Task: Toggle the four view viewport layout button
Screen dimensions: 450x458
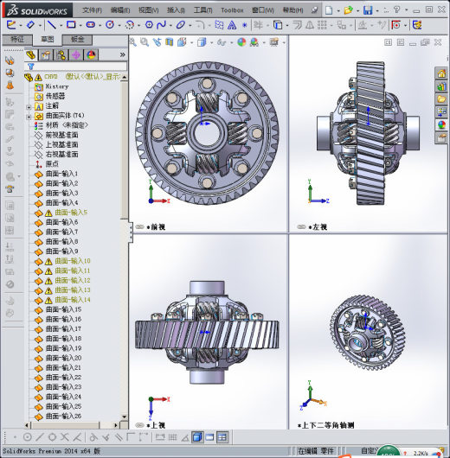Action: pos(222,437)
